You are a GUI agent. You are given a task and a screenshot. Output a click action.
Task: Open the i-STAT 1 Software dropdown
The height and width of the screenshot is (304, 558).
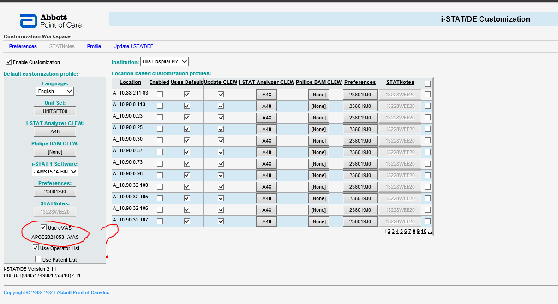55,172
